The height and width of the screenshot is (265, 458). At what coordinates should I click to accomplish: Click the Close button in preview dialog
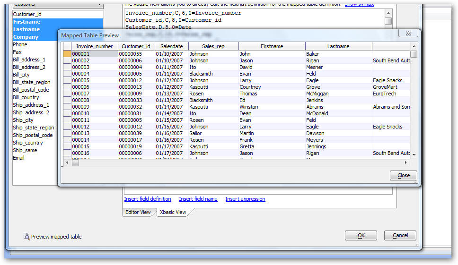(x=404, y=175)
